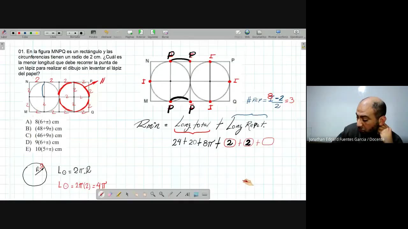
Task: Open the OpenBoard menu
Action: click(x=296, y=34)
